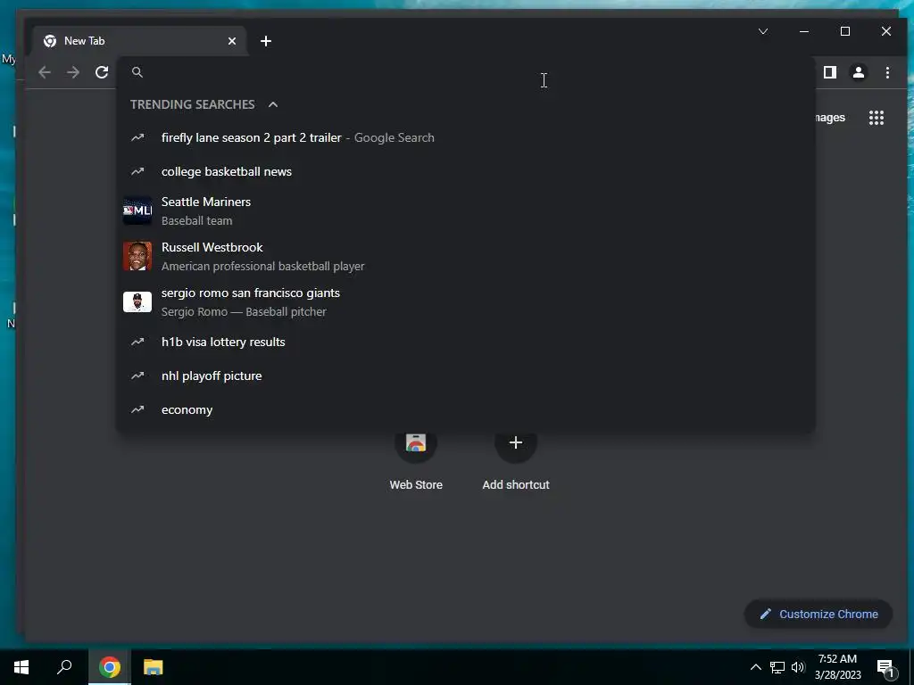Select the New Tab browser tab

coord(140,41)
